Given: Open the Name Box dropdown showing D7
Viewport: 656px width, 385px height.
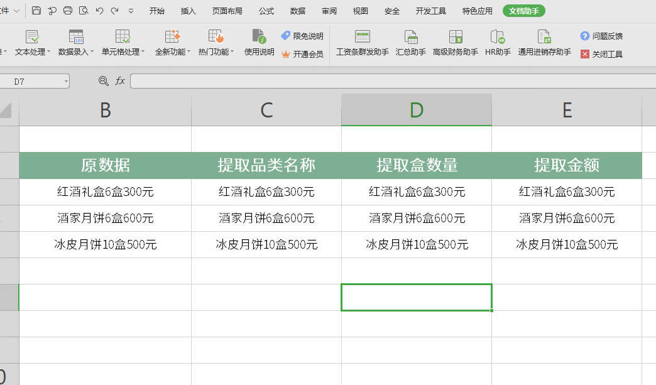Looking at the screenshot, I should click(x=66, y=82).
